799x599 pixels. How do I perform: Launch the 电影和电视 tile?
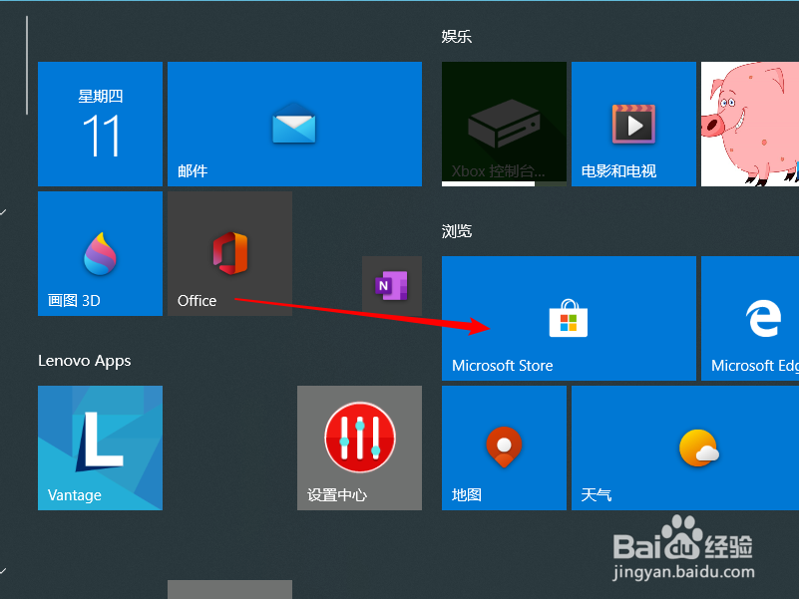[x=633, y=124]
